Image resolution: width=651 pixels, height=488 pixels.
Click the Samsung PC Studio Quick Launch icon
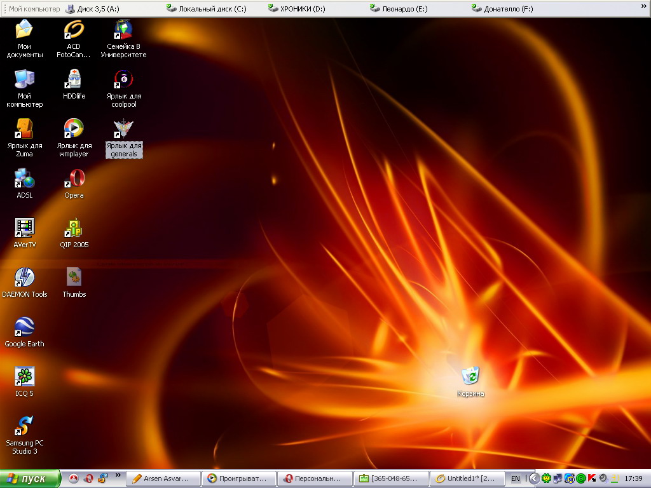[102, 478]
